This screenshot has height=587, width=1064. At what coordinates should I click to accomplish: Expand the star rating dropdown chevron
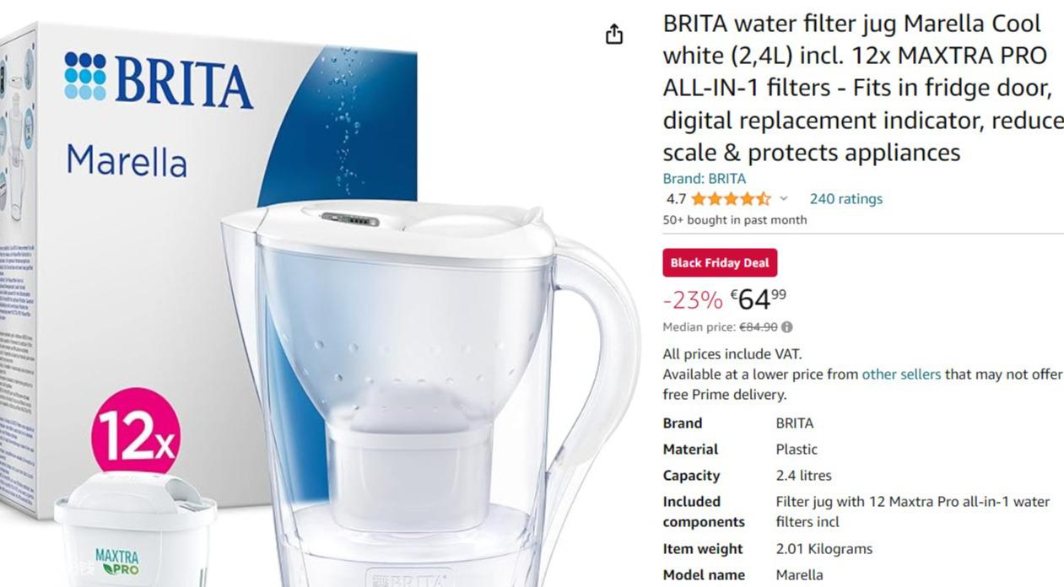click(783, 199)
